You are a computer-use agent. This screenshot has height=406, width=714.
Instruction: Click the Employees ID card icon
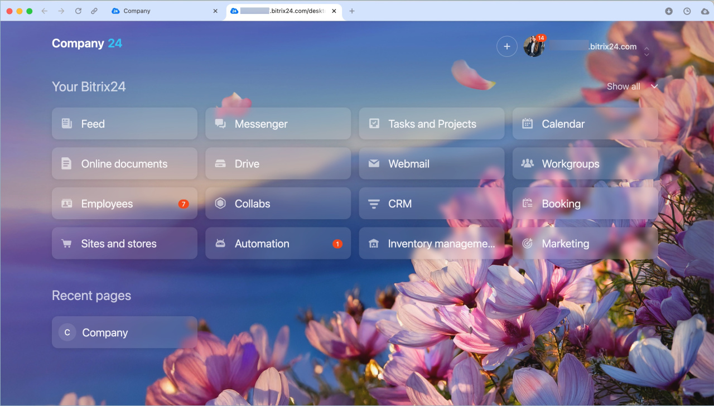(66, 204)
